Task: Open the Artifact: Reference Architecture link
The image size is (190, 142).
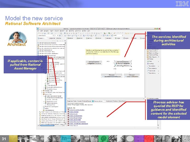Action: [77, 122]
